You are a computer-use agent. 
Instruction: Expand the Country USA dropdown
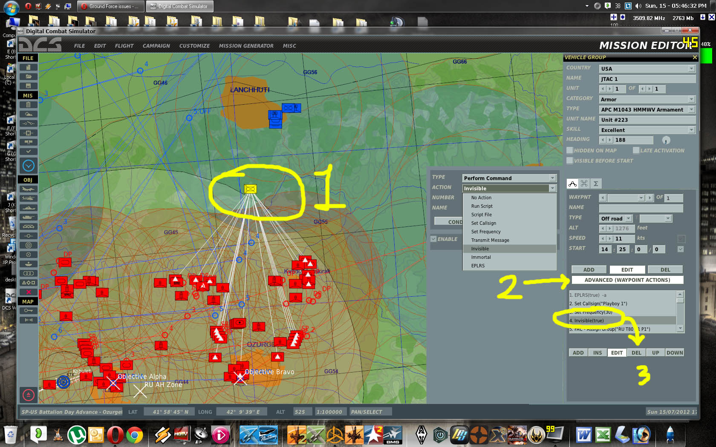(647, 69)
